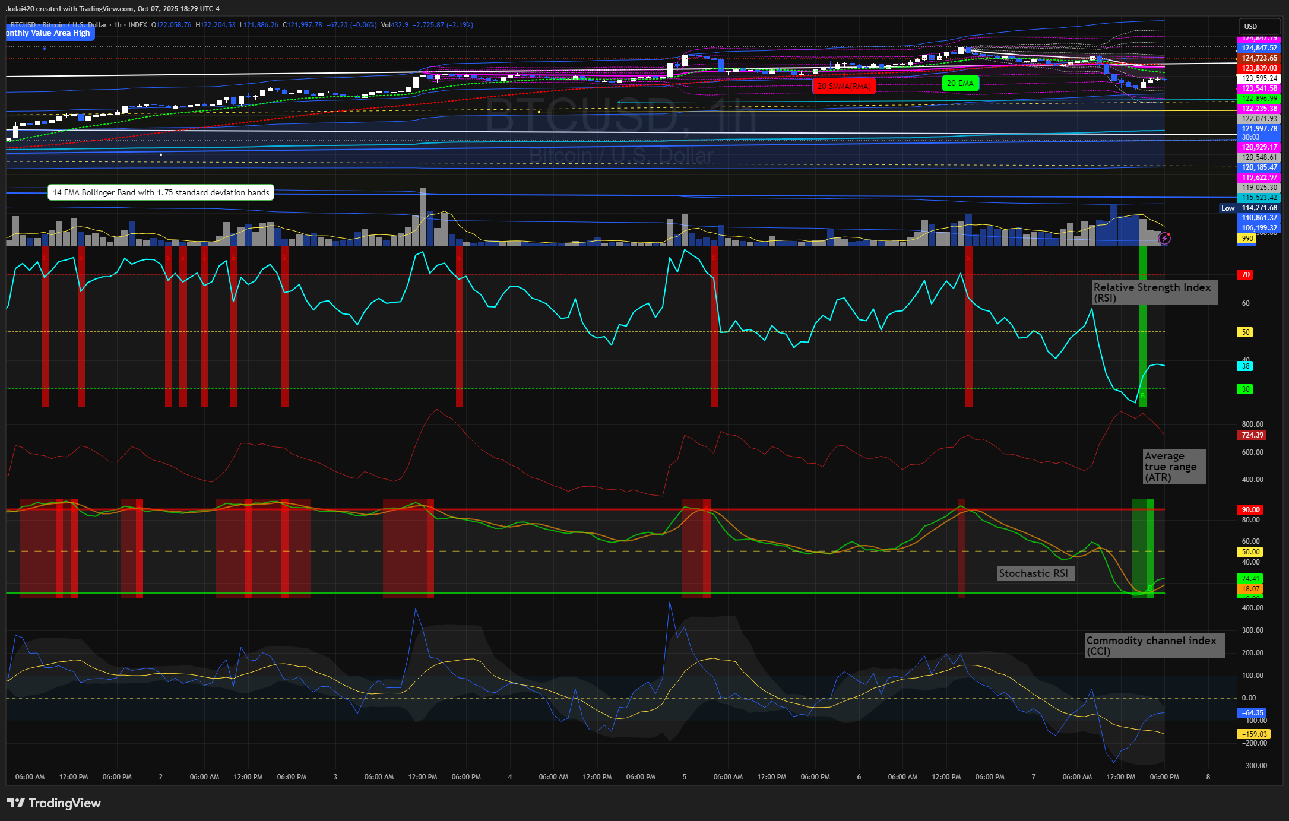Click the Commodity channel index (CCI) note
This screenshot has width=1289, height=821.
(1154, 646)
